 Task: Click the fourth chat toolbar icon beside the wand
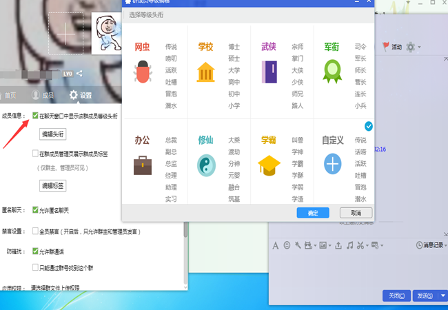(x=308, y=245)
